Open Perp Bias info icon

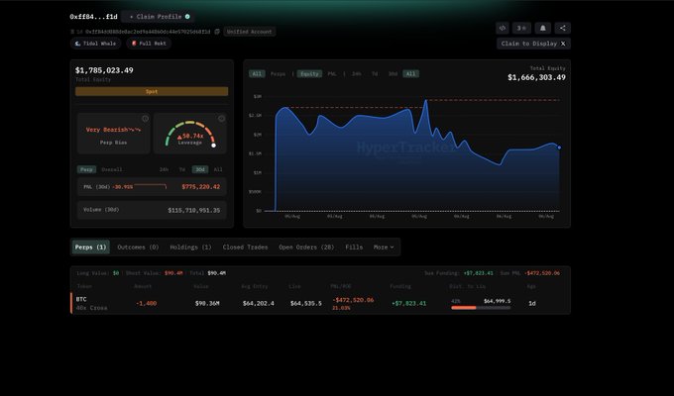pos(146,119)
